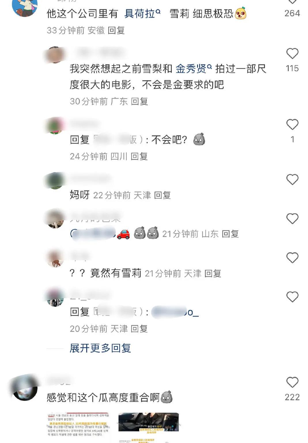308x443 pixels.
Task: Expand more replies via 展开更多回复
Action: pyautogui.click(x=100, y=348)
